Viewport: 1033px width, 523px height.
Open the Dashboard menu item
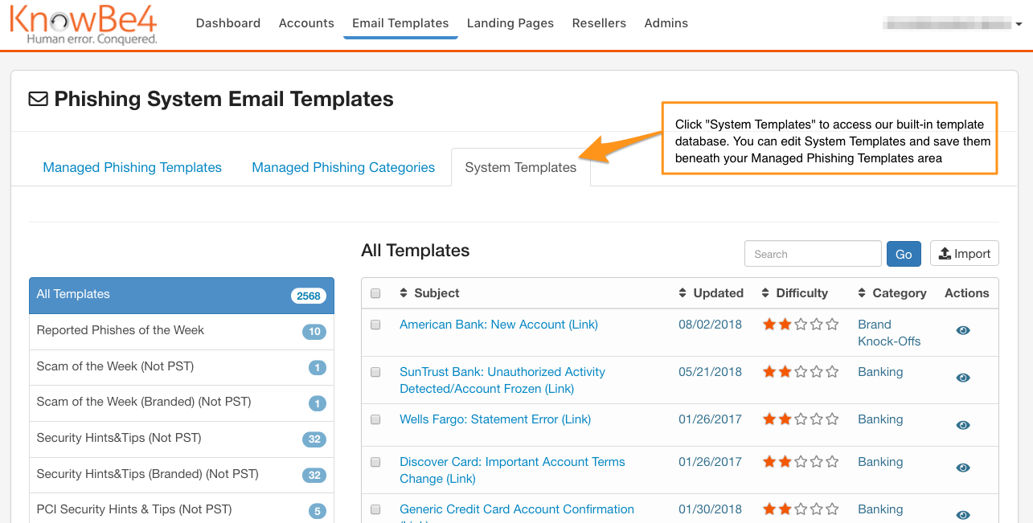coord(228,23)
